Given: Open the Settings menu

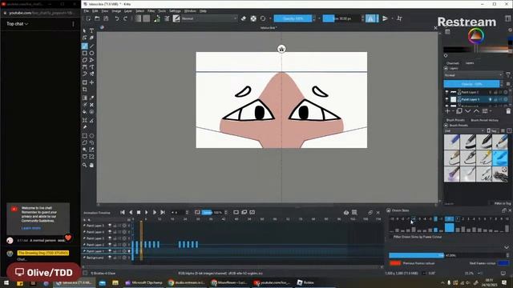Looking at the screenshot, I should (175, 11).
